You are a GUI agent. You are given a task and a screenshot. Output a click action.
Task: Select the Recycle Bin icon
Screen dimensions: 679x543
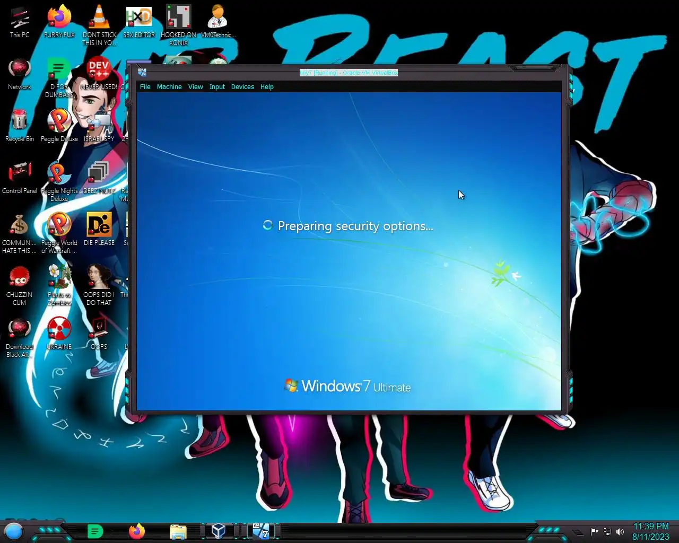click(x=20, y=126)
